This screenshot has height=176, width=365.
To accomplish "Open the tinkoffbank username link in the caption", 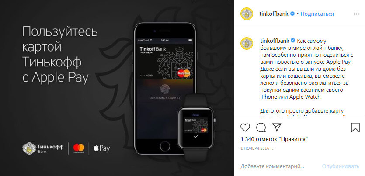I will (275, 41).
